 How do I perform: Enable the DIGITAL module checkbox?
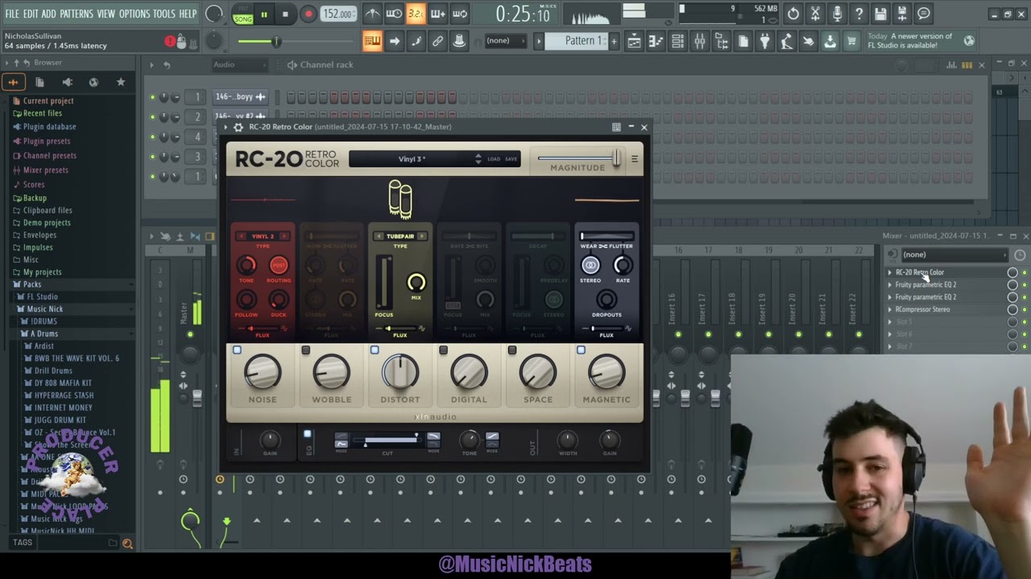tap(443, 351)
